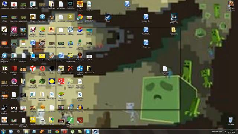Viewport: 238px width, 134px height.
Task: Open the EC EasyCraft launcher icon
Action: [x=4, y=68]
